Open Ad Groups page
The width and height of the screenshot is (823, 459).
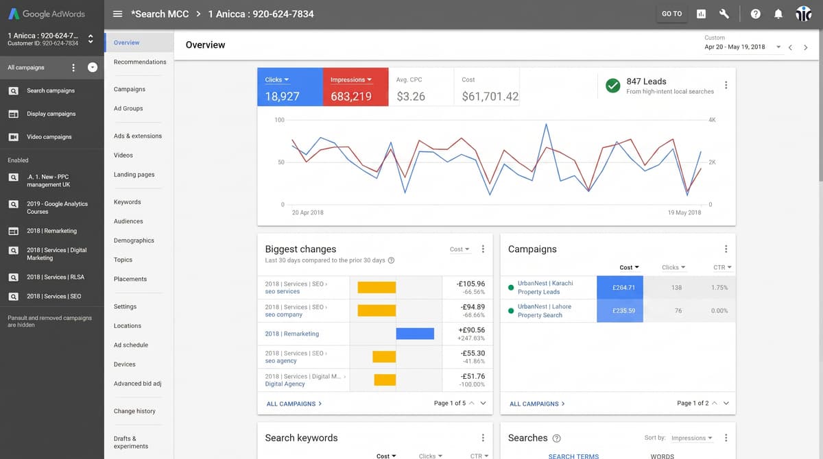click(128, 108)
